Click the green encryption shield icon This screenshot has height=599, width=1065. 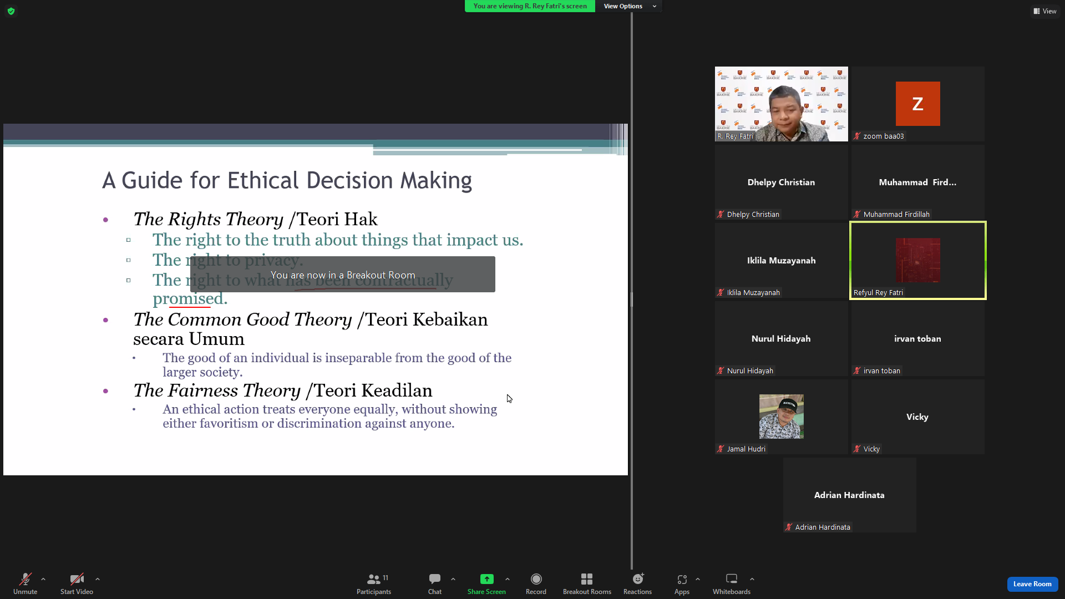click(x=11, y=11)
